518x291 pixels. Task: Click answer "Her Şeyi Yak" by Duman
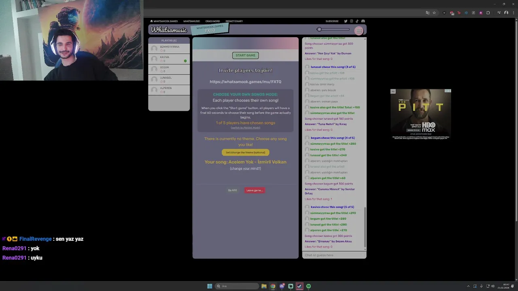[328, 53]
